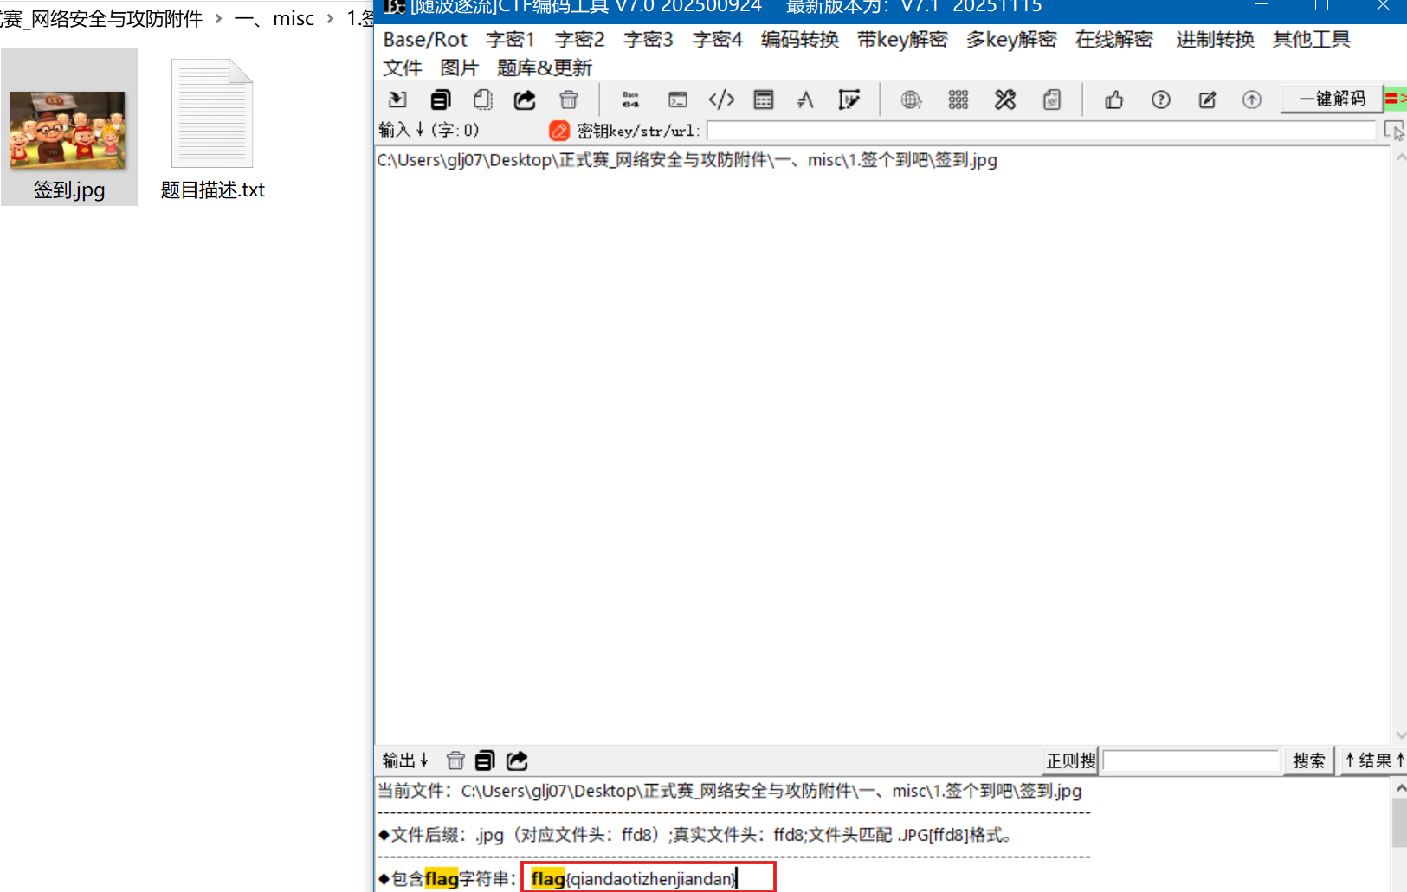The width and height of the screenshot is (1407, 892).
Task: Click the 密钥key/str/url input field
Action: [1041, 131]
